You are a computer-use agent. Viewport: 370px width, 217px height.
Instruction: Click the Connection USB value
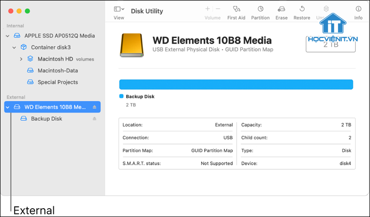(228, 138)
